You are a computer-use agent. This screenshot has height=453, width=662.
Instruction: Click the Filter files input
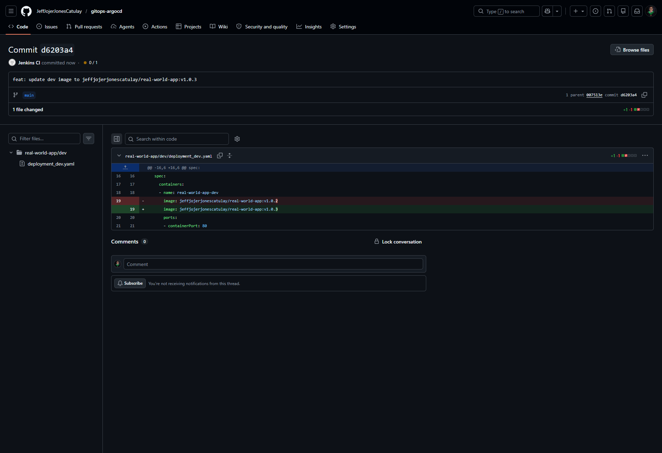tap(44, 139)
